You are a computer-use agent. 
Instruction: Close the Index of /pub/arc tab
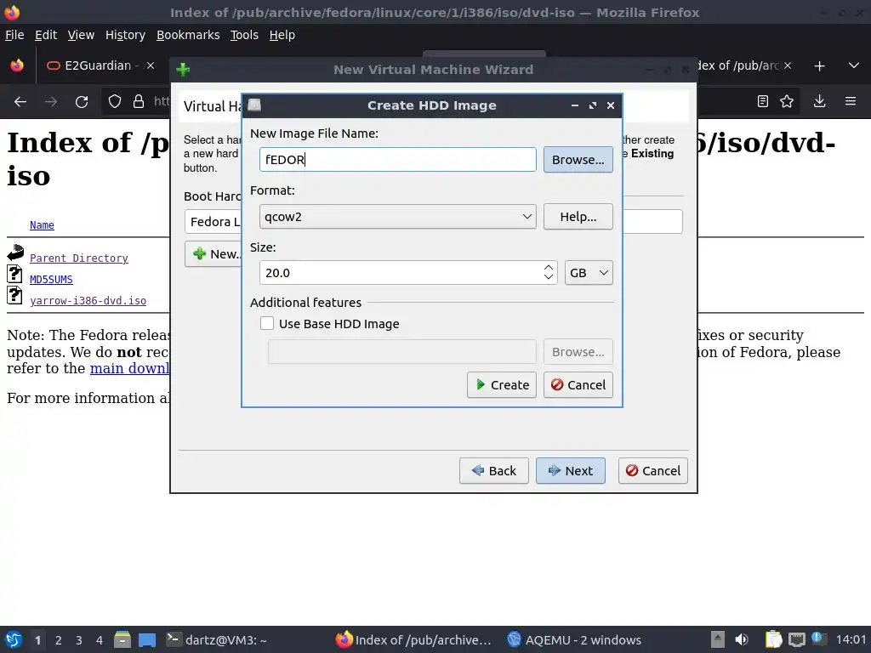(x=788, y=65)
